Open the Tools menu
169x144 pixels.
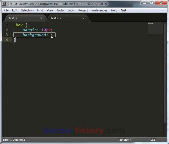[71, 10]
